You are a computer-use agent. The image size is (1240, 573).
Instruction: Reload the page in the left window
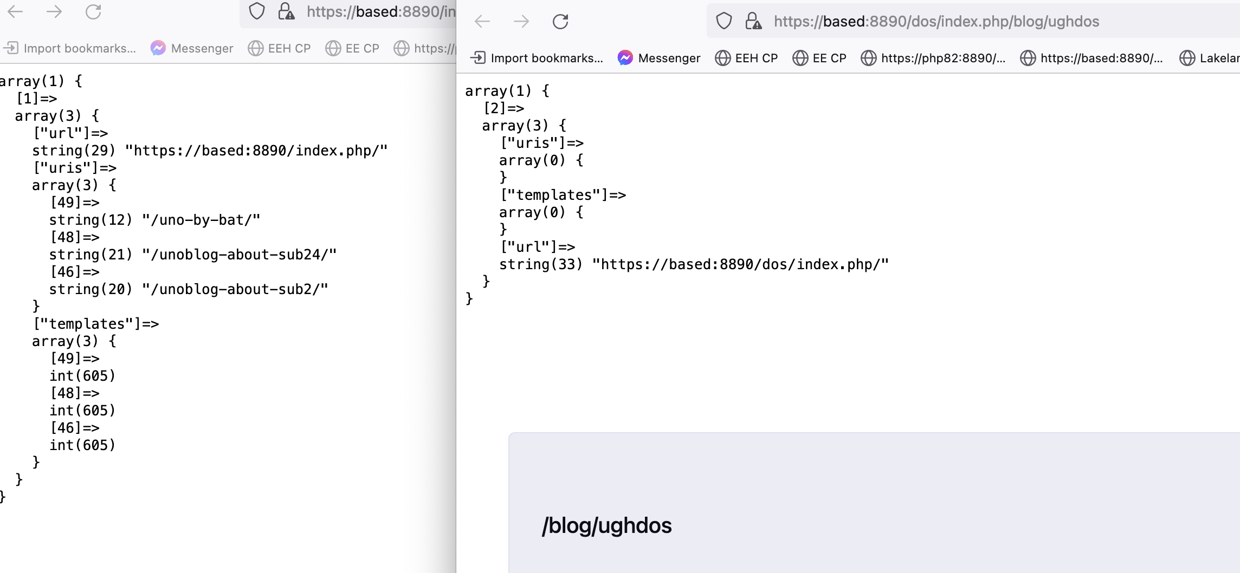[x=93, y=12]
